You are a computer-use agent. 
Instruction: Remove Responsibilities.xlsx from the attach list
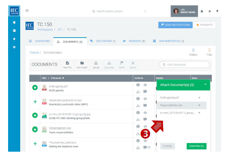coord(199,105)
